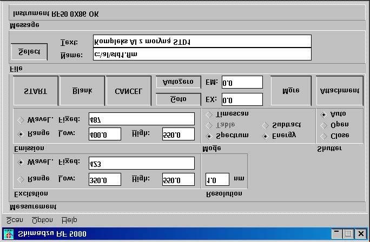Screen dimensions: 370x242
Task: Click Emission Low field showing 400.0
Action: (105, 134)
